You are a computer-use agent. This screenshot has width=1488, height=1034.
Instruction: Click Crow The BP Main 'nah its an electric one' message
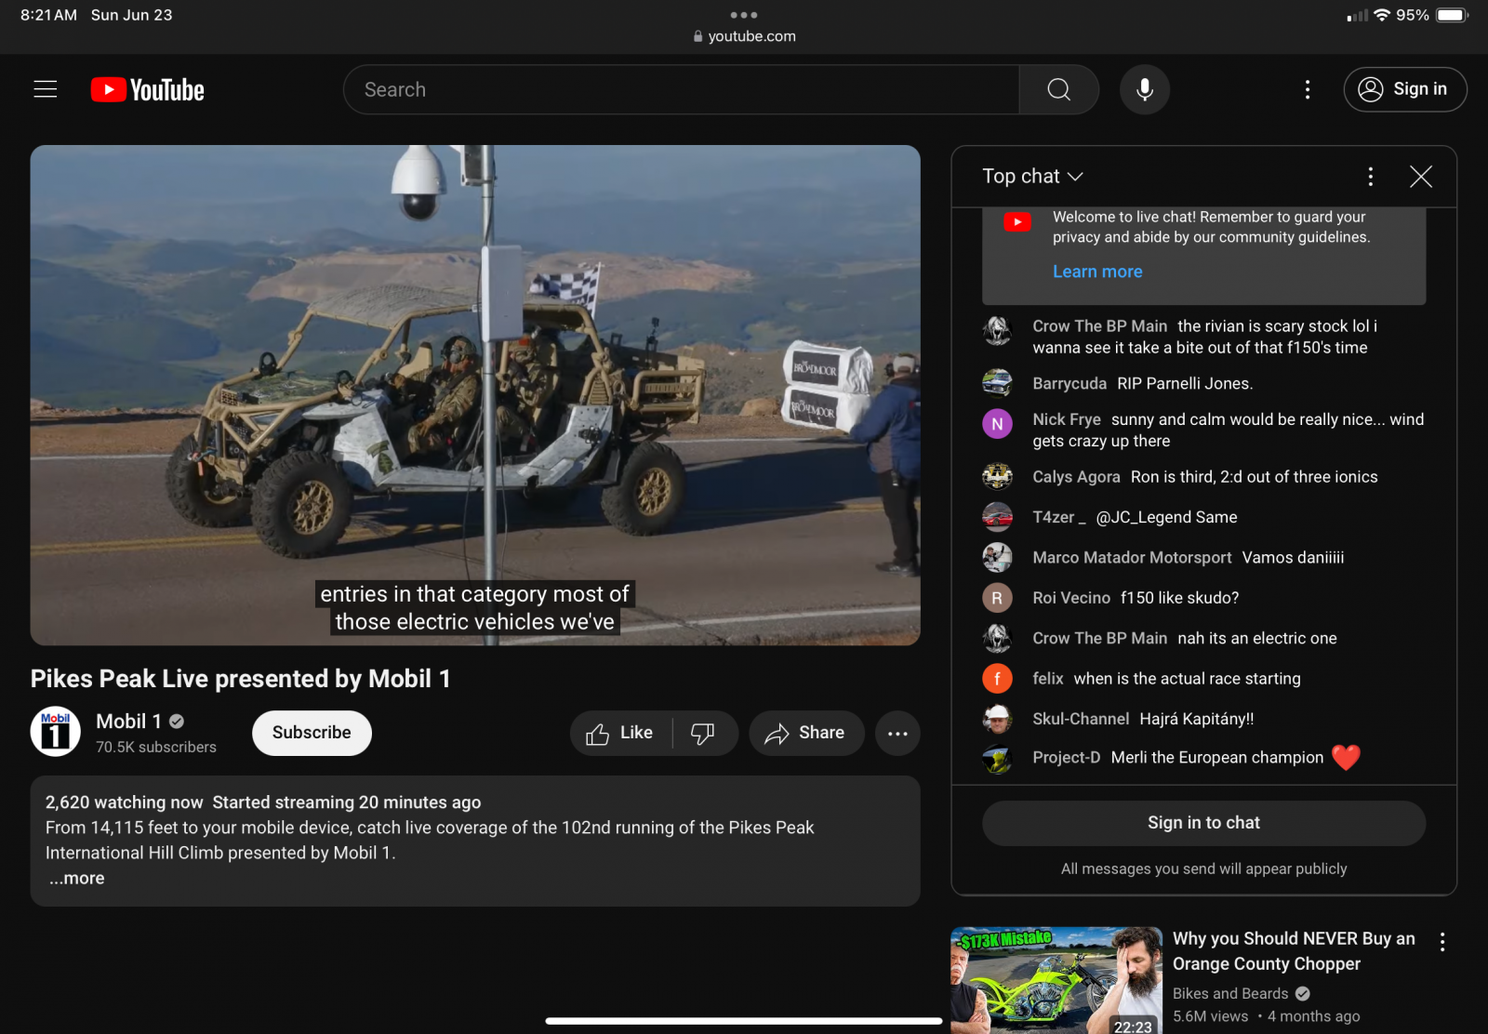pyautogui.click(x=1257, y=639)
